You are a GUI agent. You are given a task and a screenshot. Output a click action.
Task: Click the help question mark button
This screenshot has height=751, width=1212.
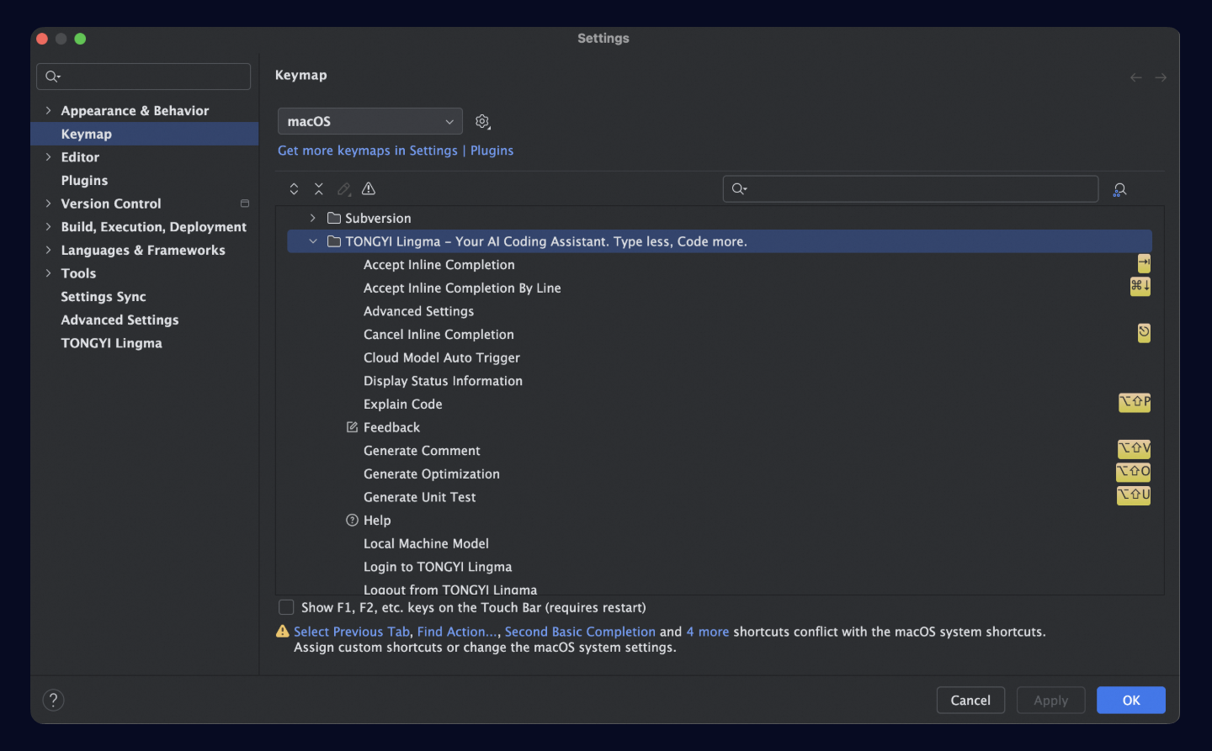click(53, 700)
